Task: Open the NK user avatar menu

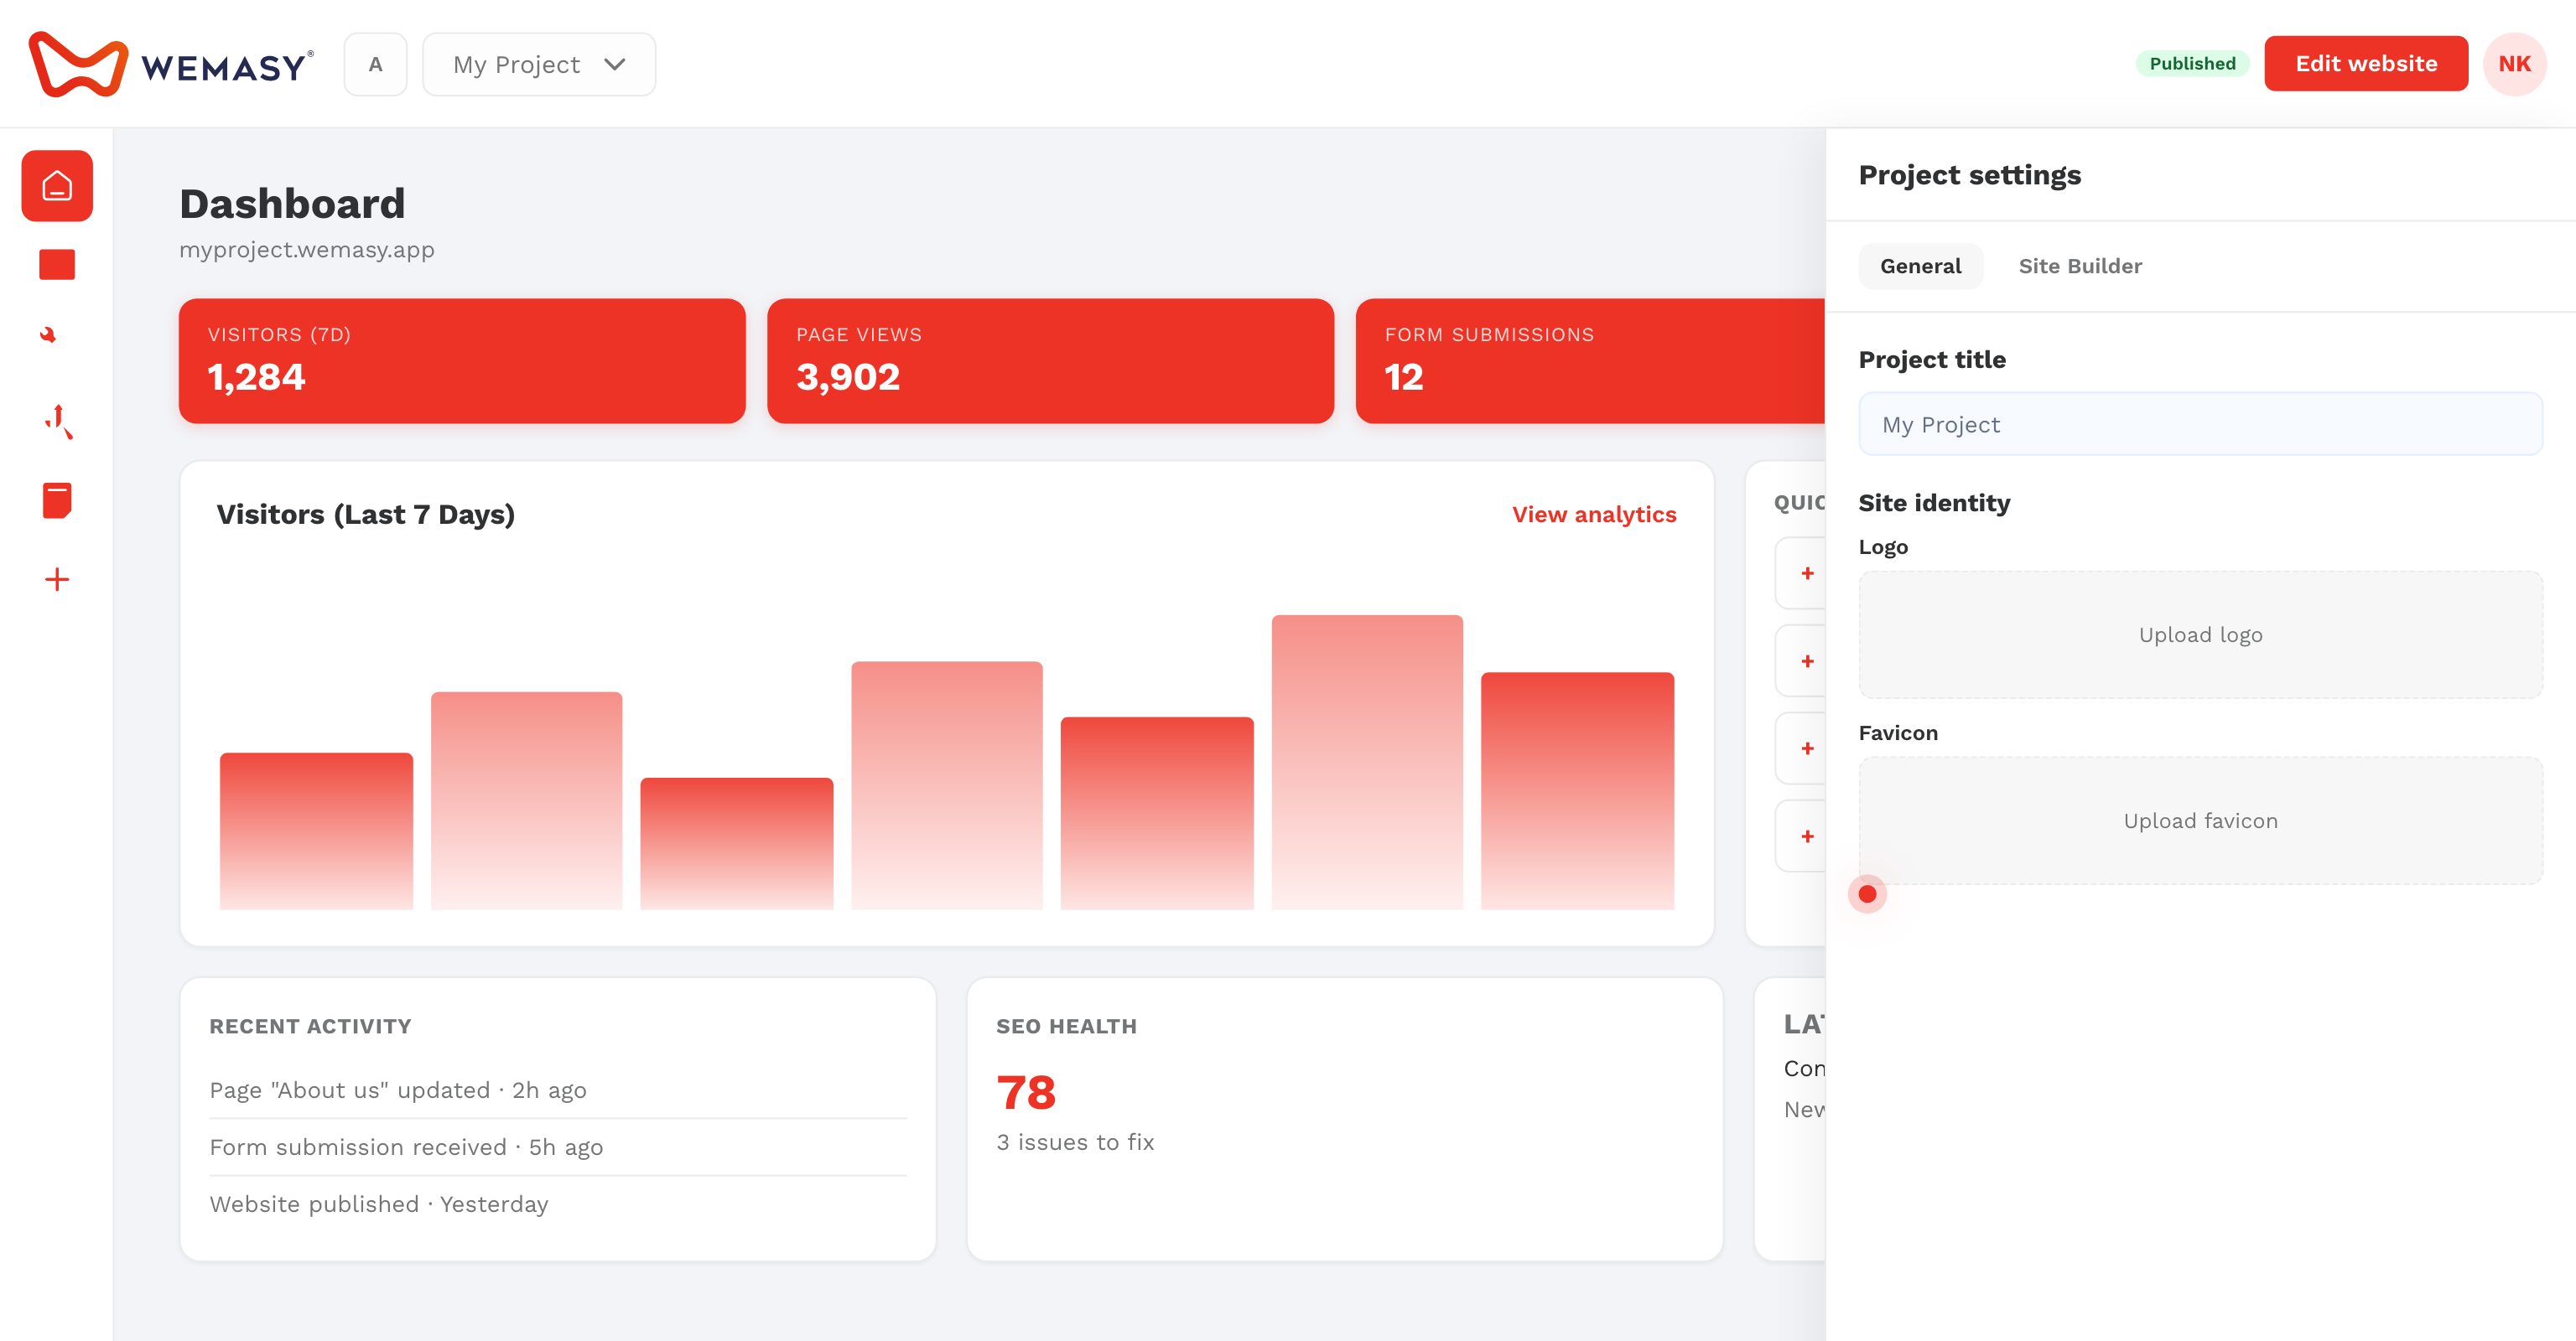Action: (2514, 64)
